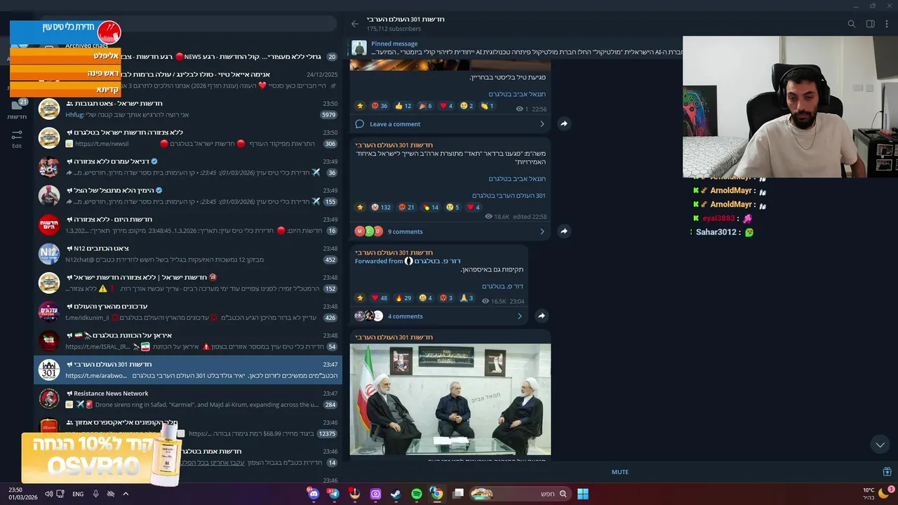The image size is (898, 505).
Task: Toggle the side panel icon in the channel header
Action: (x=870, y=24)
